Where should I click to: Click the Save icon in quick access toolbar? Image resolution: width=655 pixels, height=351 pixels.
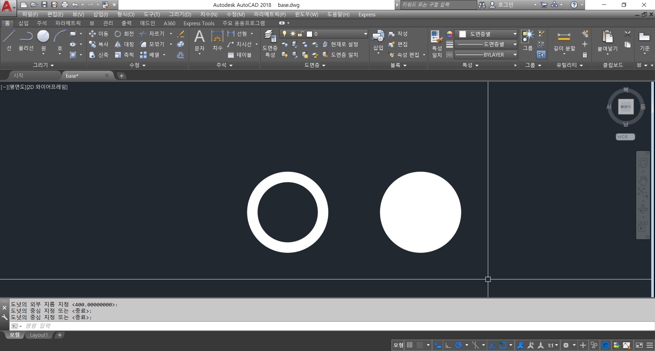[44, 5]
